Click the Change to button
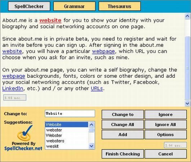Screen dimensions: 191x162 [x=123, y=114]
